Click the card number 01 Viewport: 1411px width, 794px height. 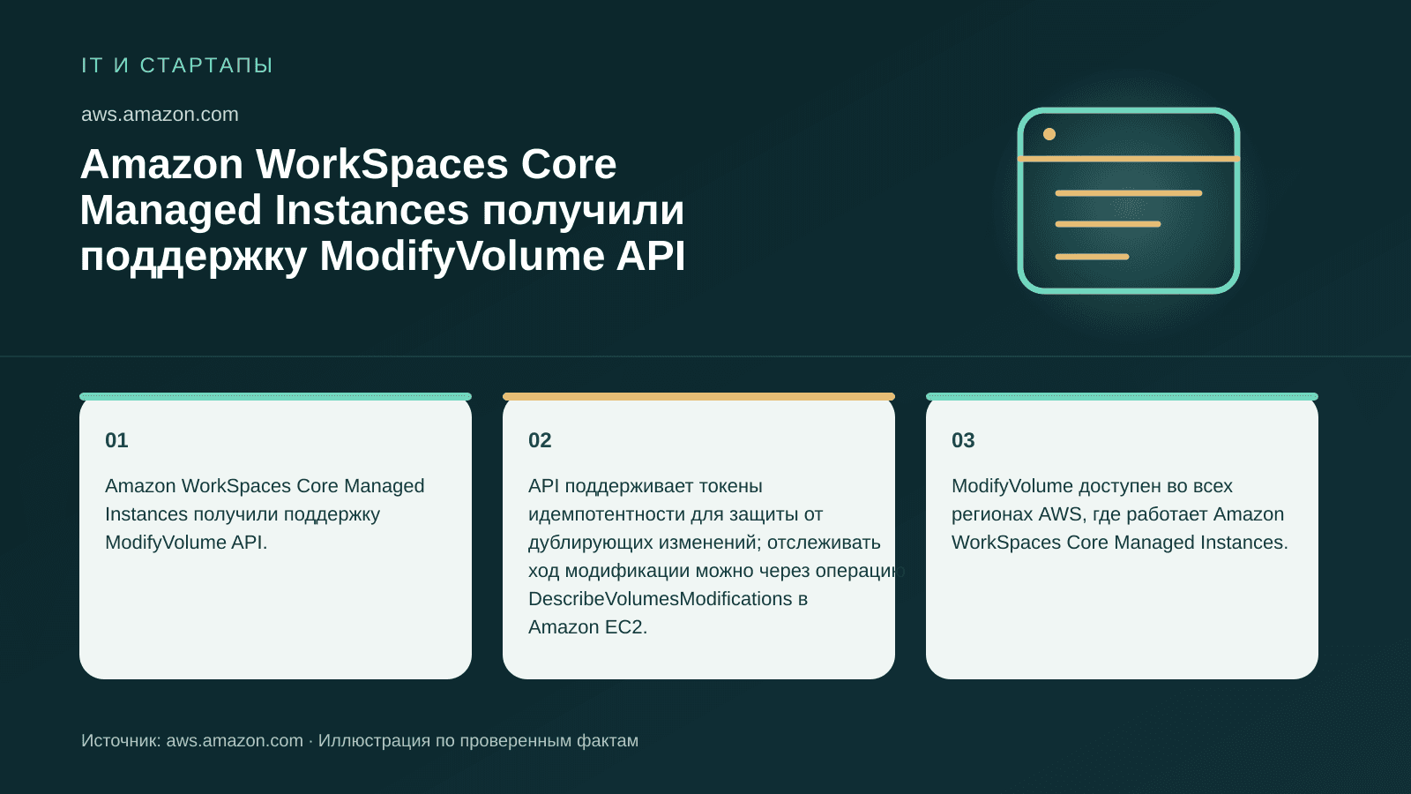[x=116, y=440]
